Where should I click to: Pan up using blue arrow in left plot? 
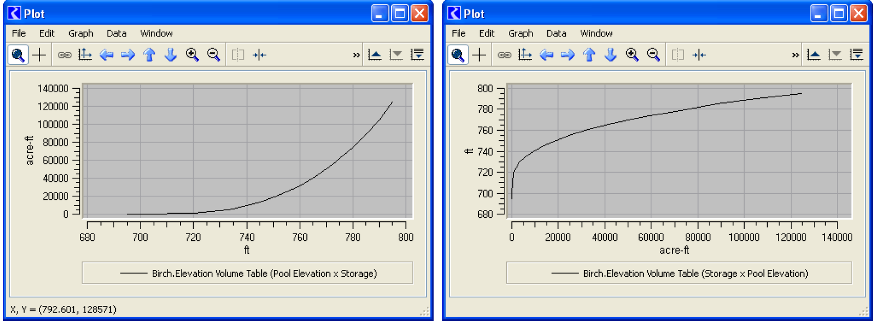click(x=149, y=55)
